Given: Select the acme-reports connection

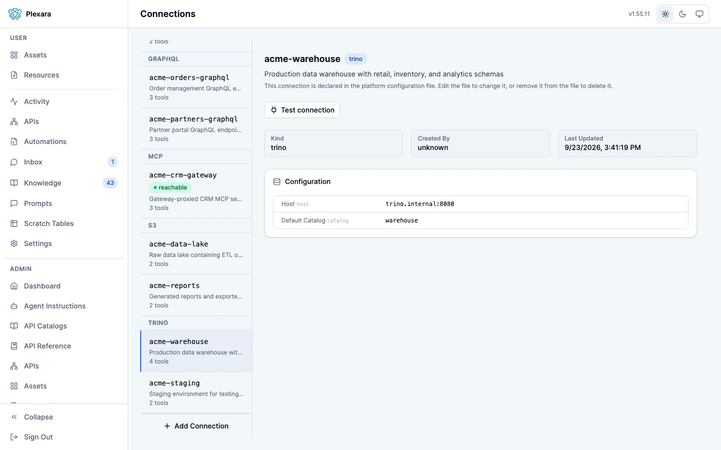Looking at the screenshot, I should [x=196, y=295].
